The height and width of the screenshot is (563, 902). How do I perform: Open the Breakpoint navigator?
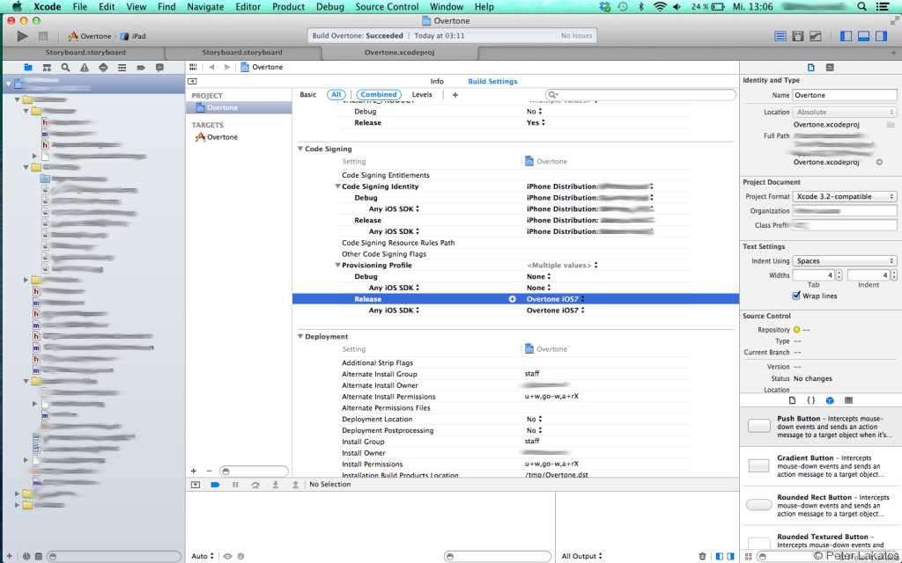141,68
